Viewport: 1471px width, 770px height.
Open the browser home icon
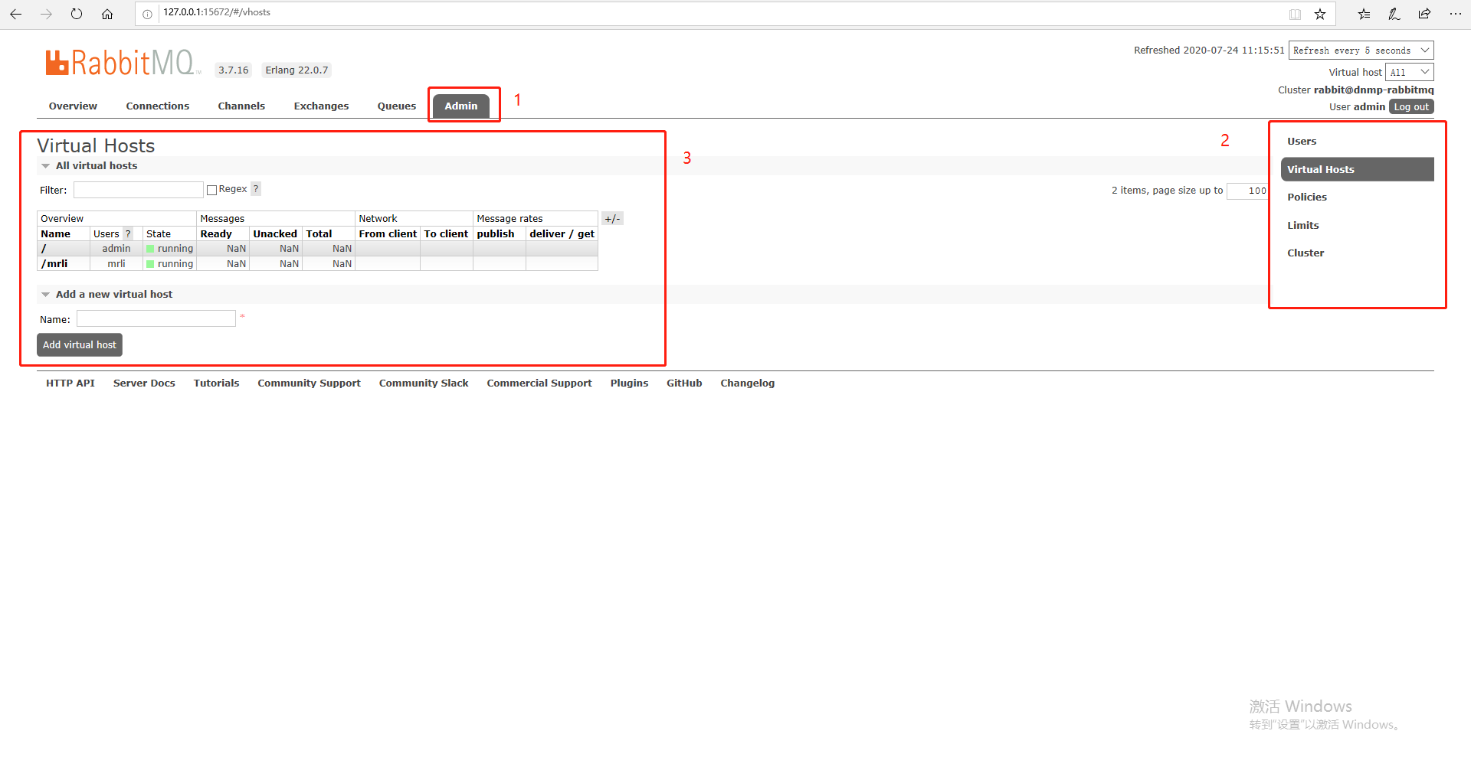[107, 14]
